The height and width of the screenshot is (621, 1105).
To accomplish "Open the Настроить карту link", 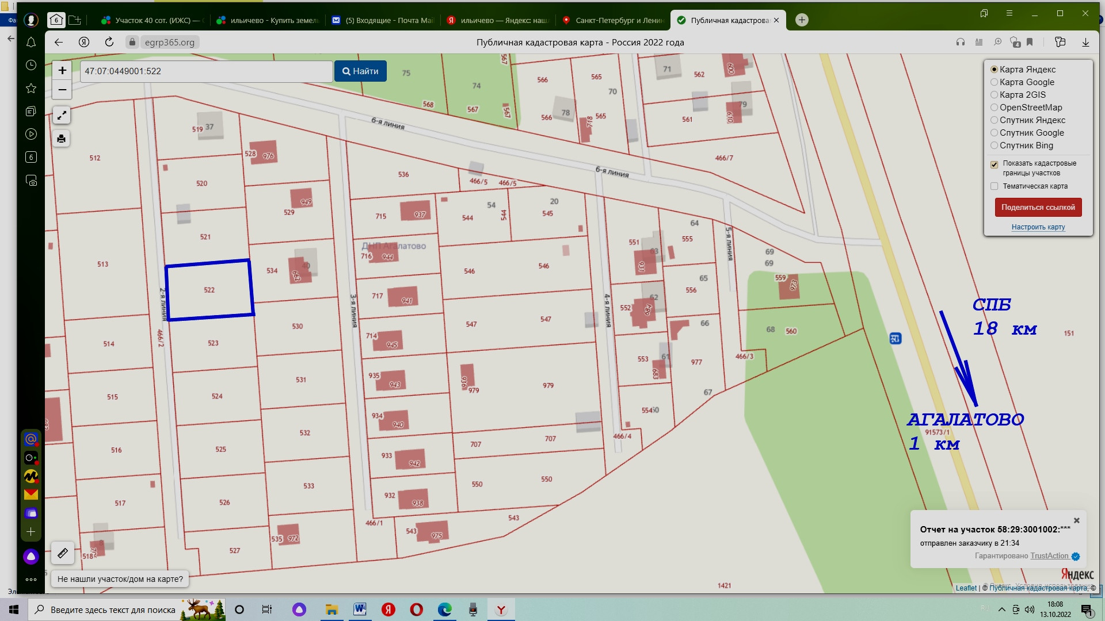I will (1038, 227).
